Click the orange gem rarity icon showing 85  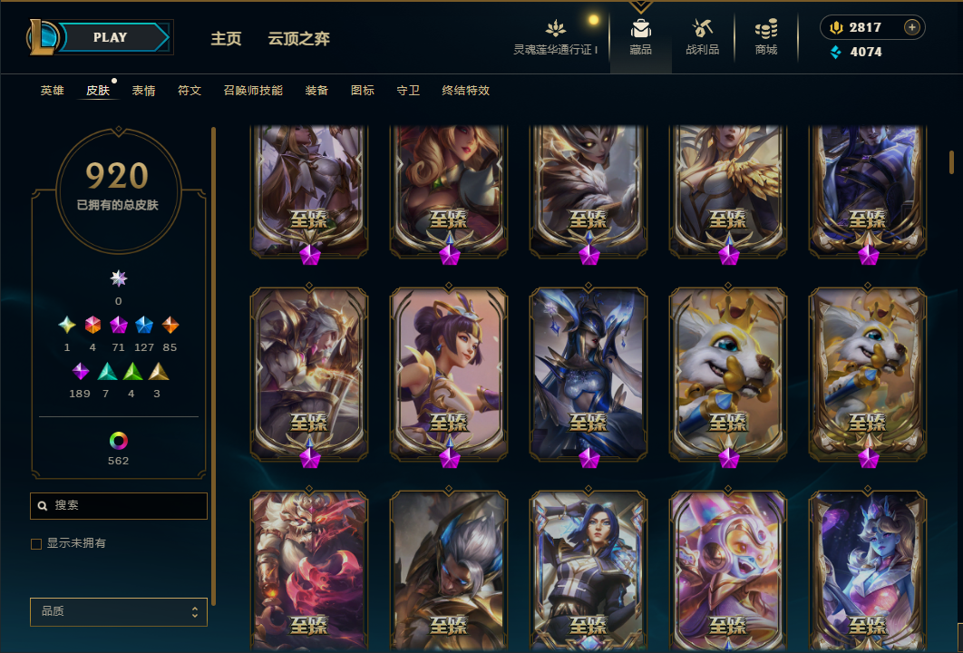[x=170, y=325]
